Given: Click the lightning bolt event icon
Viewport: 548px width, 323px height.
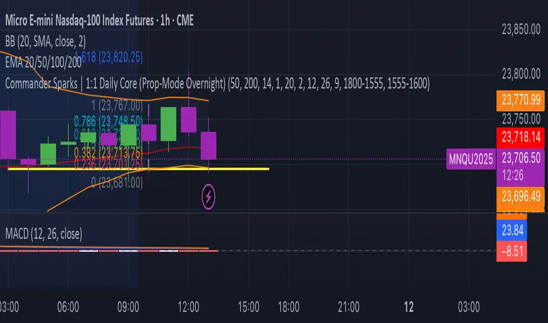Looking at the screenshot, I should [209, 197].
